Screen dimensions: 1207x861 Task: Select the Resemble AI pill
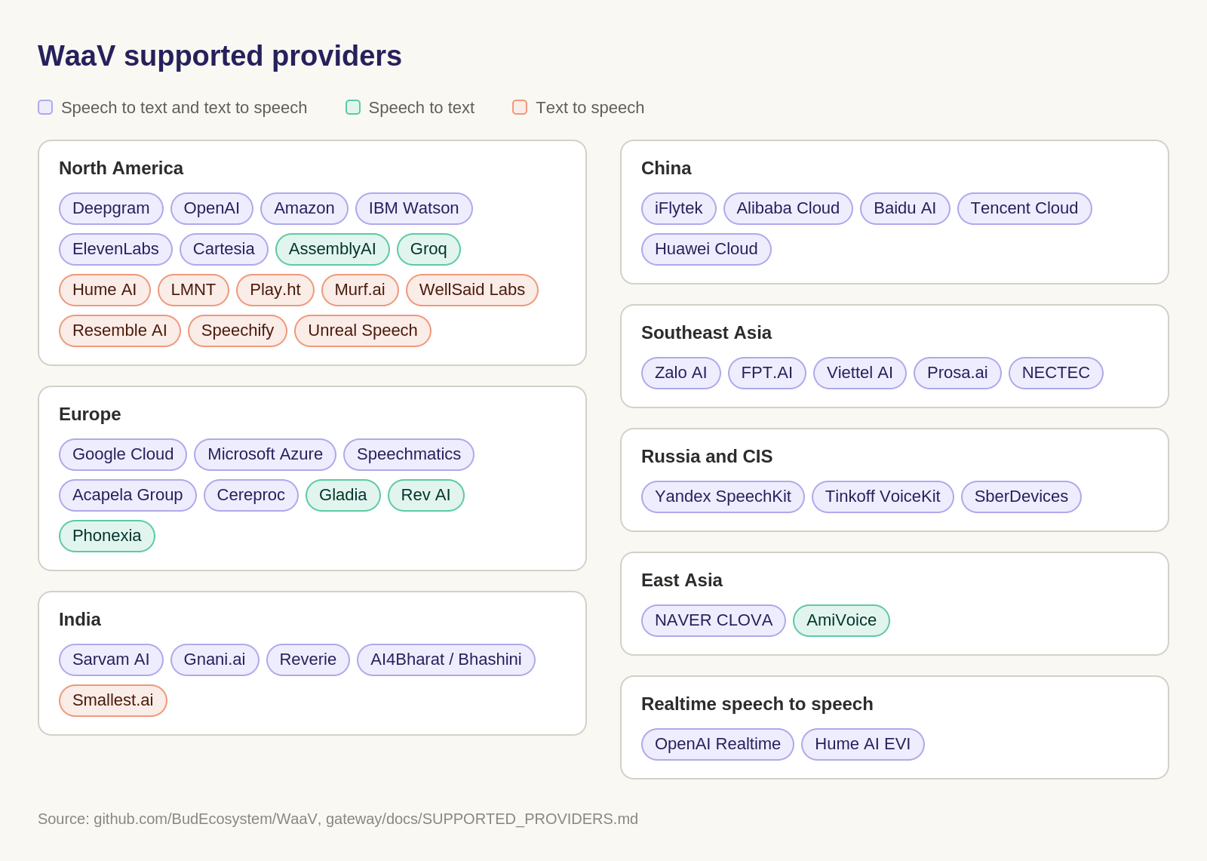coord(120,331)
